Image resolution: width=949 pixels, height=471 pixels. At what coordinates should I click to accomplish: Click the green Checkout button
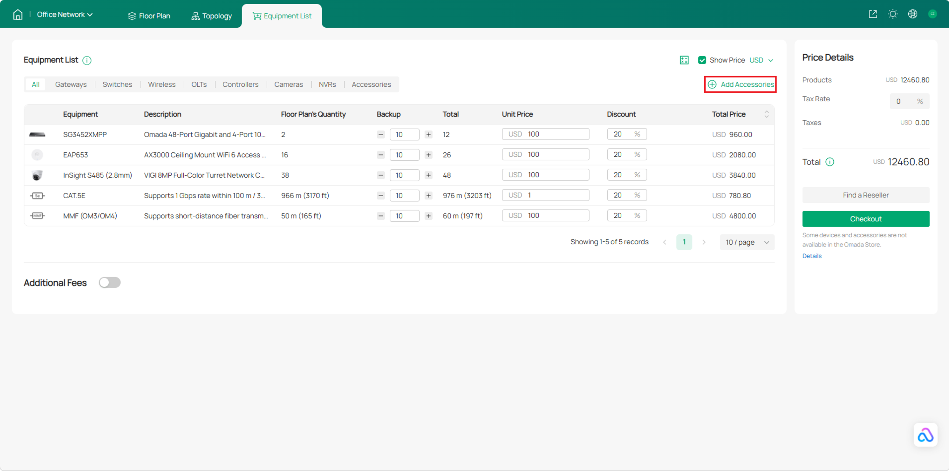[x=865, y=219]
